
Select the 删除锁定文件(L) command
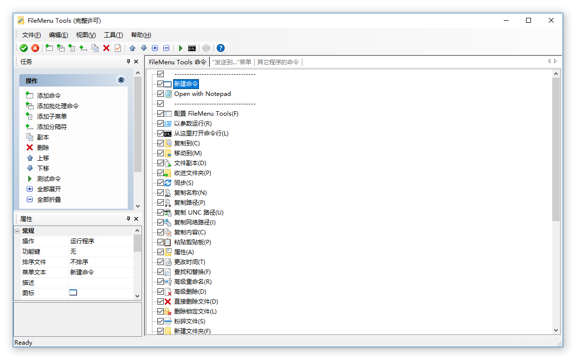click(195, 312)
